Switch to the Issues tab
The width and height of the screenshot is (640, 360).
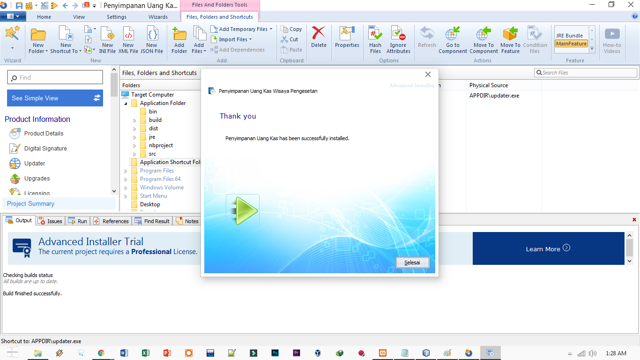50,221
